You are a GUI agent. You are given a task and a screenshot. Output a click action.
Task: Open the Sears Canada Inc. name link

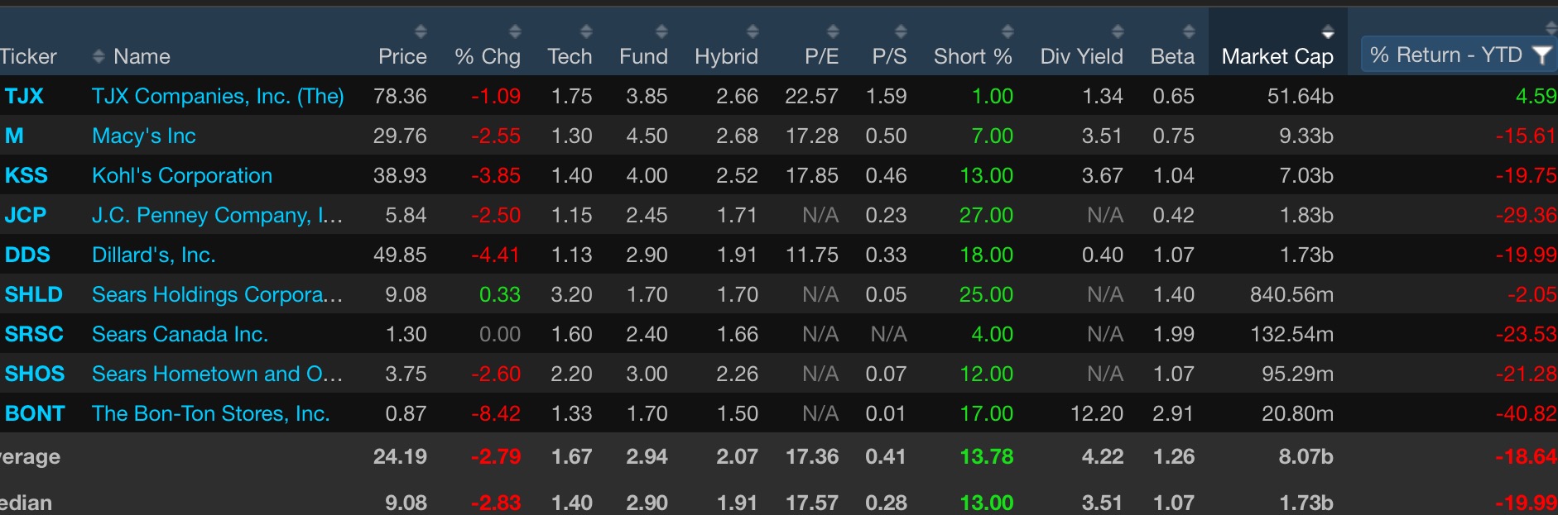point(180,334)
